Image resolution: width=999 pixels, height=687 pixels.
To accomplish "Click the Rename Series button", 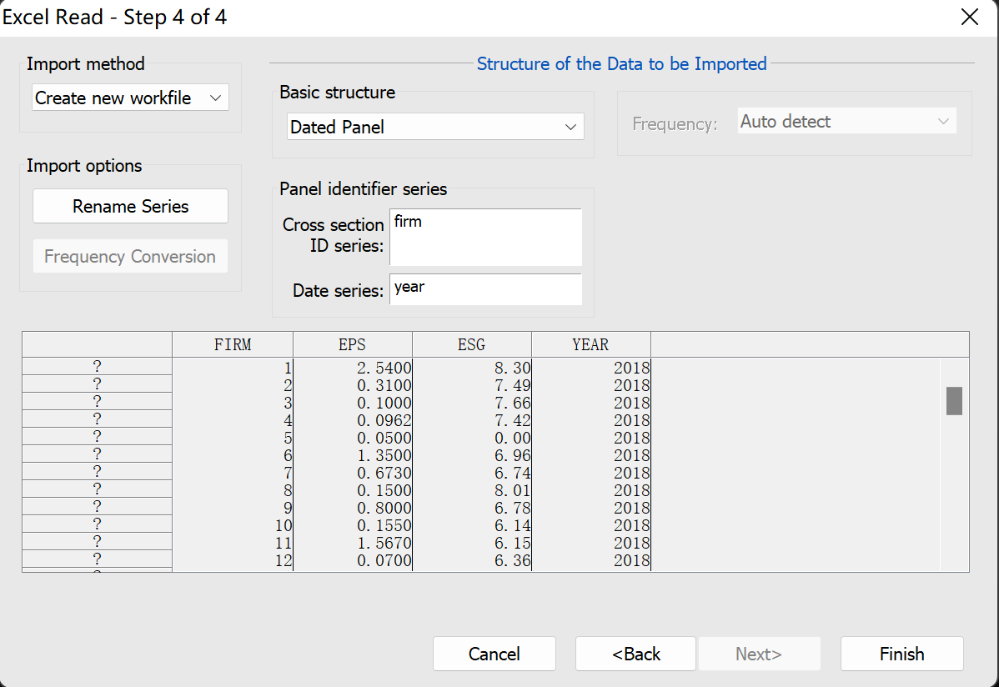I will coord(130,206).
